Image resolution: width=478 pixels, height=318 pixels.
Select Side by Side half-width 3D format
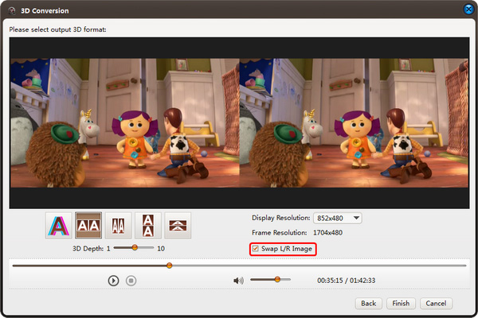pyautogui.click(x=118, y=226)
